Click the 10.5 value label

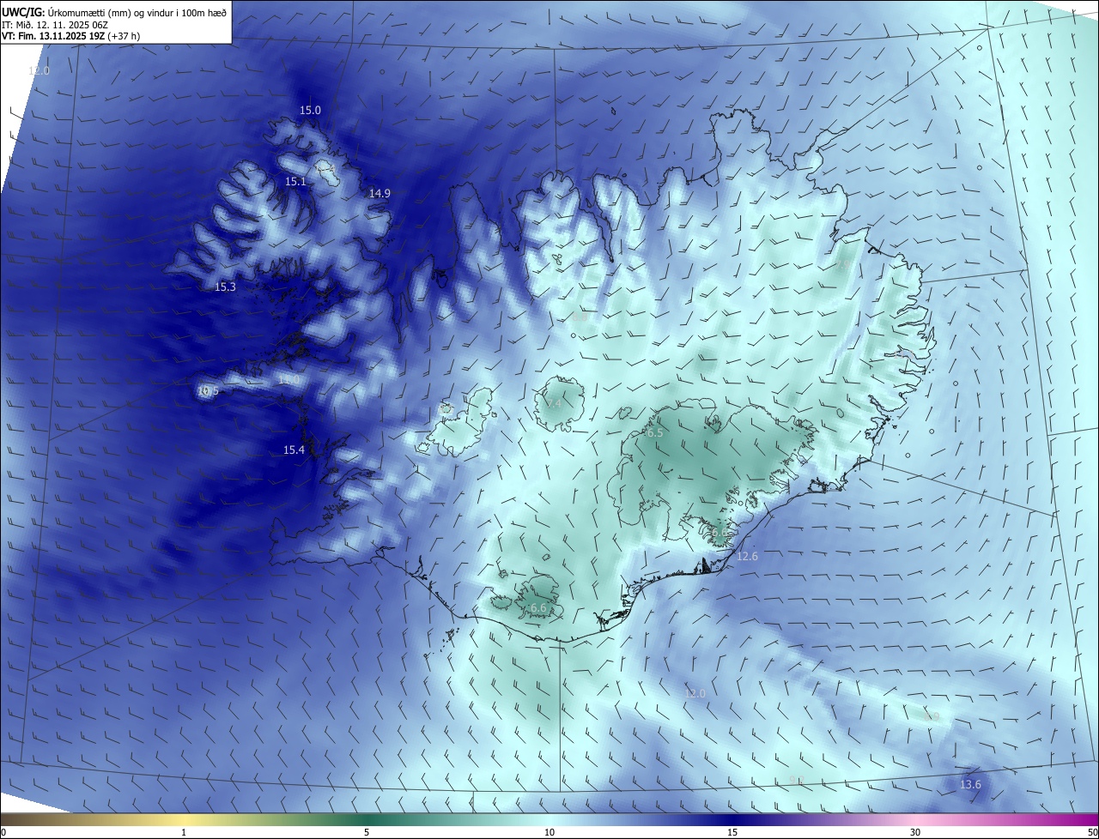pos(209,391)
